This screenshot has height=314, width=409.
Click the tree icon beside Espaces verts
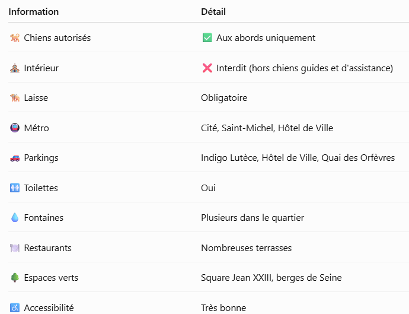pos(15,278)
